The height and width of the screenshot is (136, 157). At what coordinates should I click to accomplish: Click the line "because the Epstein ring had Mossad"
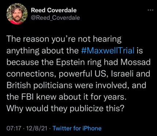coord(78,62)
